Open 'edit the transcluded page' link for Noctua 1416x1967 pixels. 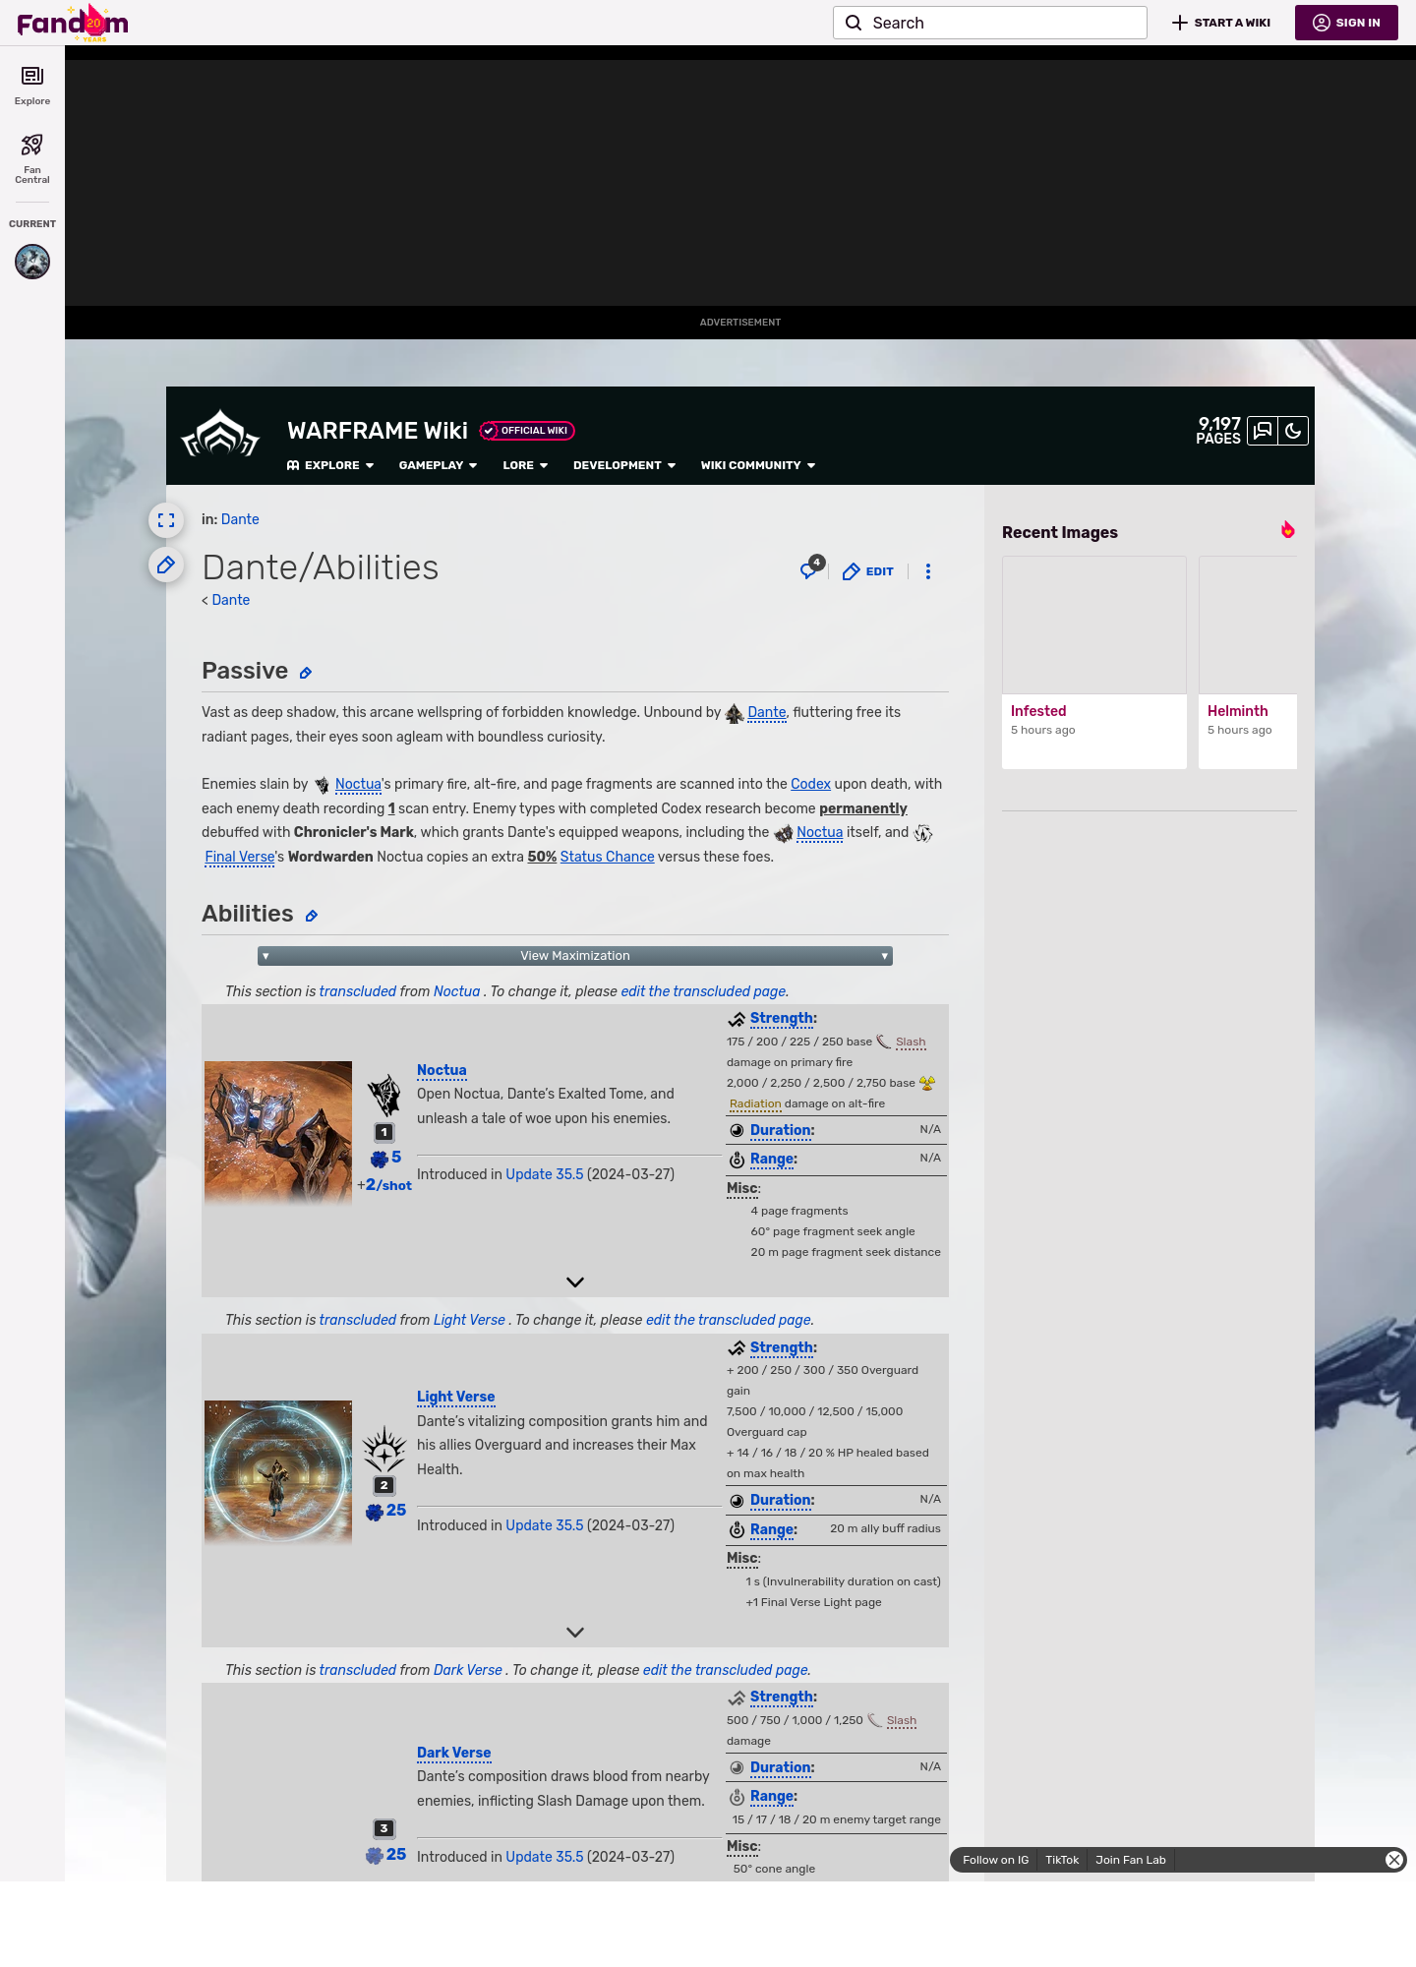(703, 991)
